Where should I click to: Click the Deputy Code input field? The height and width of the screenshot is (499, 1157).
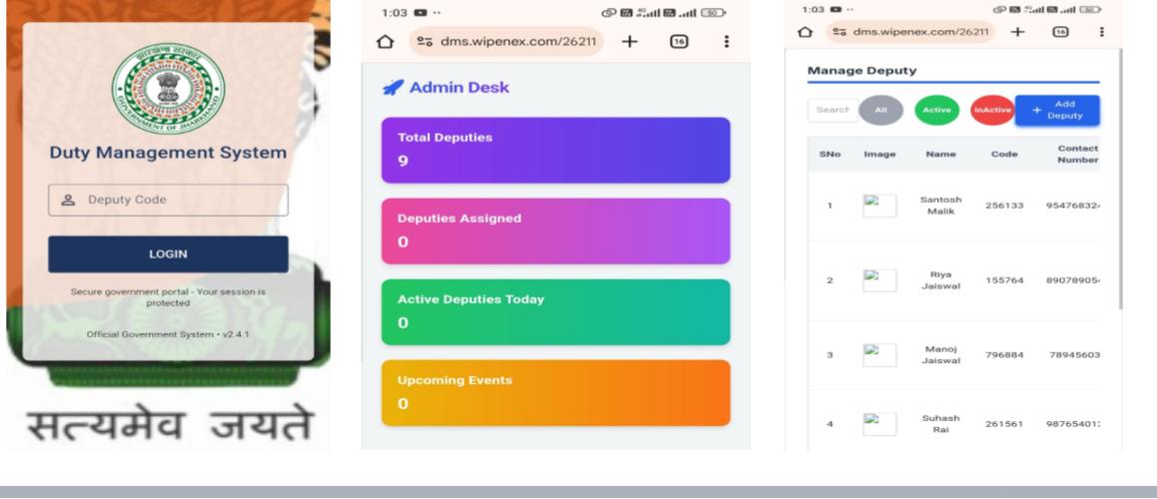click(168, 200)
